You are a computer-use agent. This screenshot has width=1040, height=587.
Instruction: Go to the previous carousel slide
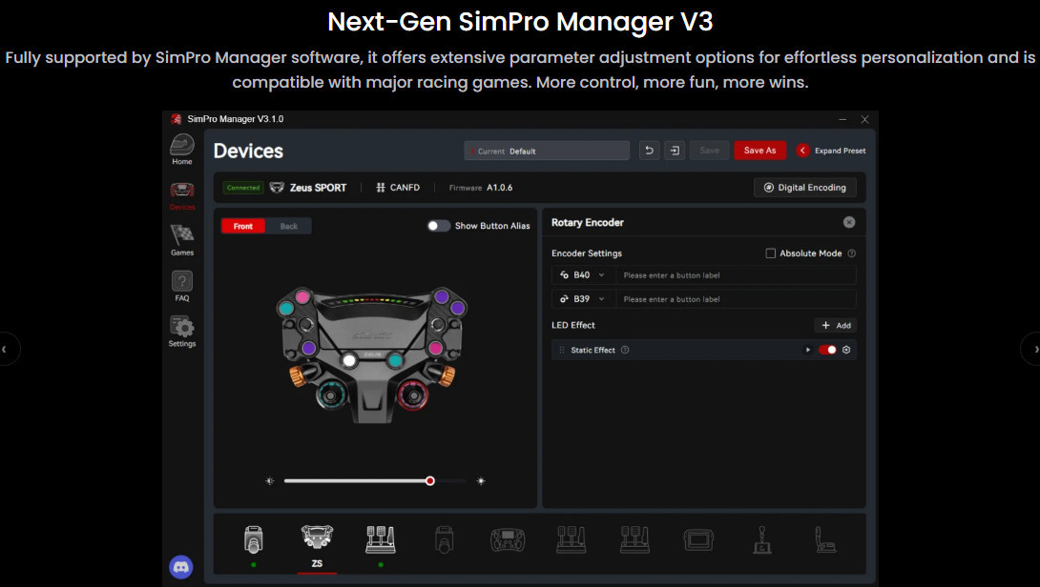[6, 349]
